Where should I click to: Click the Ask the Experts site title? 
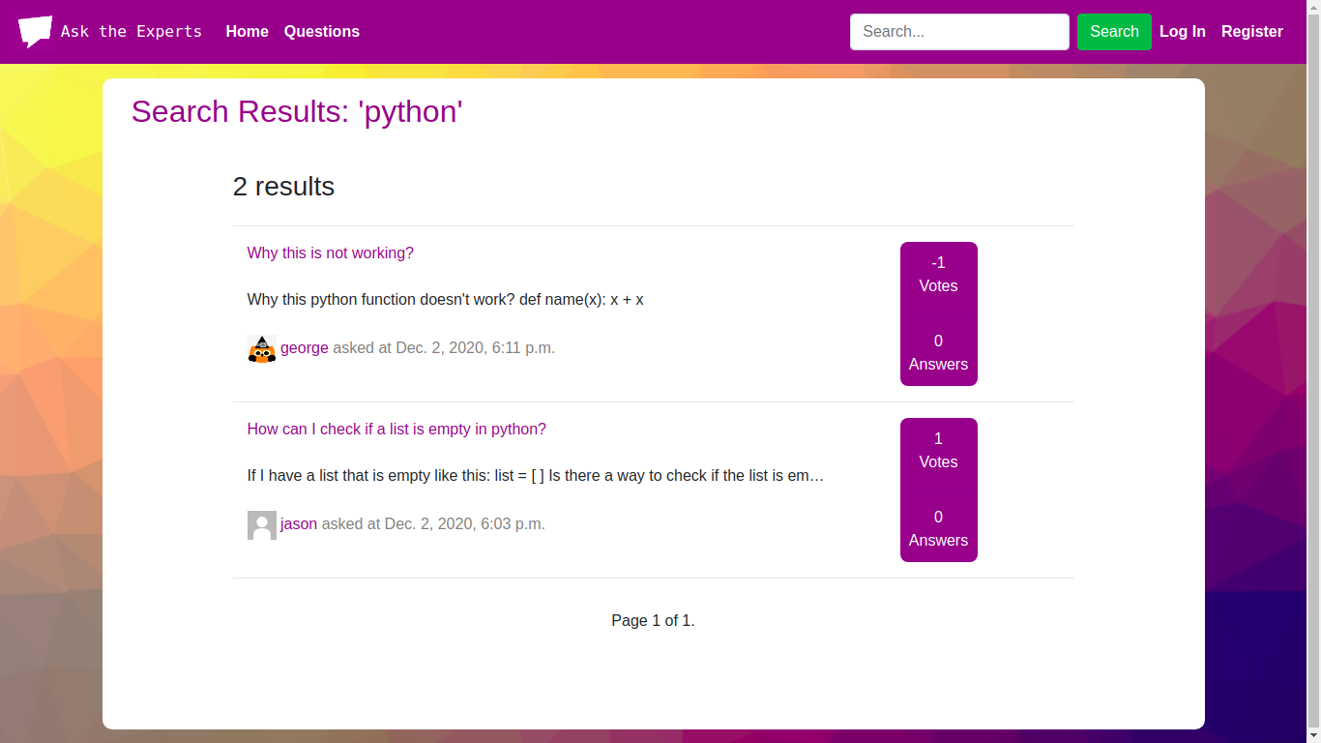pos(132,32)
